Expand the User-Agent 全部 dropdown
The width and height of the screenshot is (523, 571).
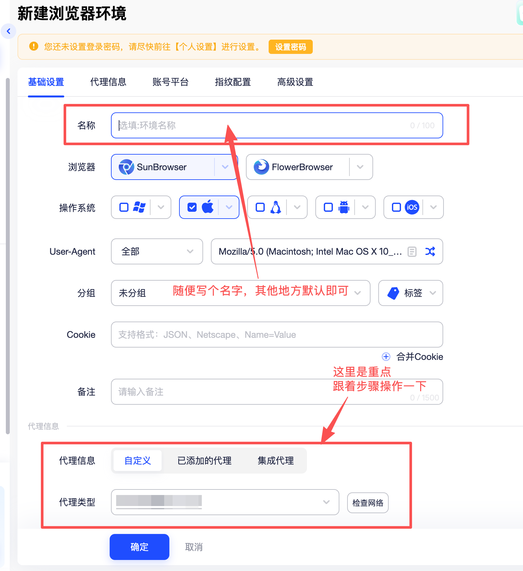157,251
